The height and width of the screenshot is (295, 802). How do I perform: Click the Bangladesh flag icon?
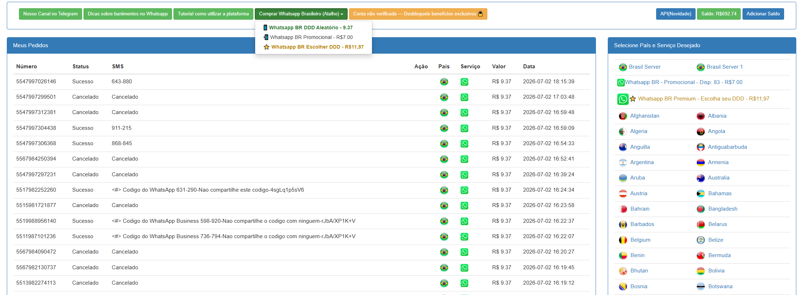701,209
